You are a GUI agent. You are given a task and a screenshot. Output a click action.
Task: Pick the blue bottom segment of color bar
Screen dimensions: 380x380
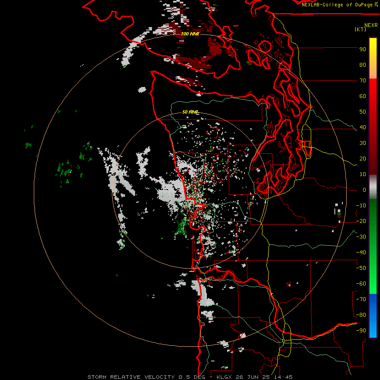pyautogui.click(x=373, y=315)
